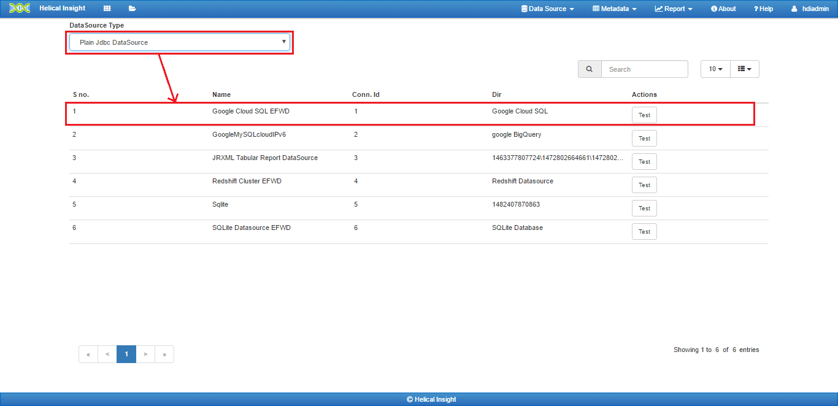Test the Redshift Cluster EFWD connection
The width and height of the screenshot is (838, 406).
click(x=644, y=185)
